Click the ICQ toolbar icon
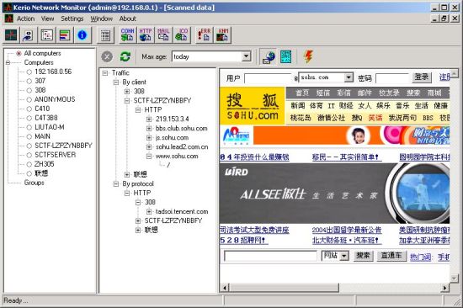The width and height of the screenshot is (463, 308). (181, 35)
